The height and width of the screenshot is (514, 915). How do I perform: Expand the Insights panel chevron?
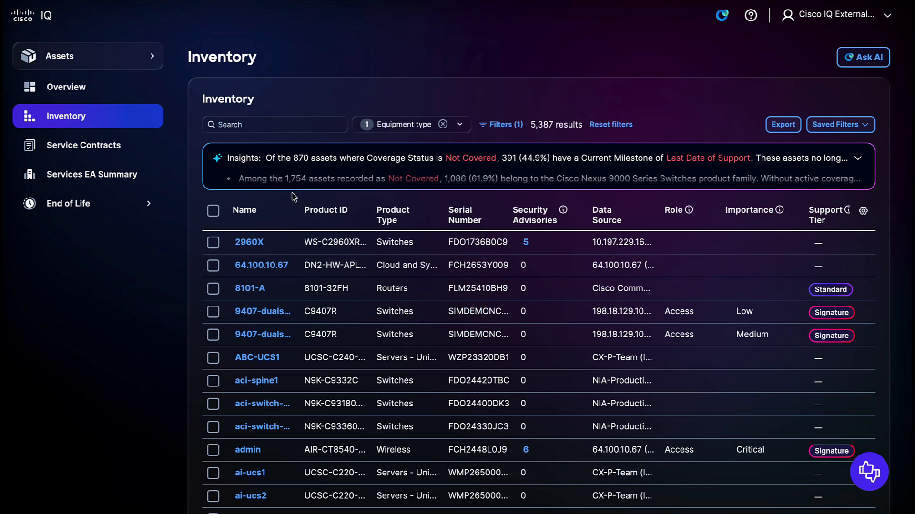(858, 158)
